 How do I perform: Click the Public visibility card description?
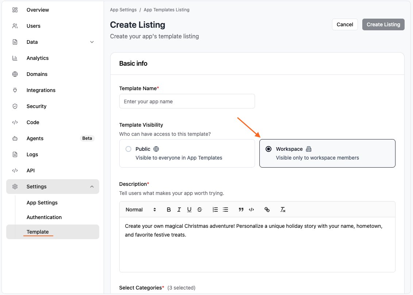point(179,158)
